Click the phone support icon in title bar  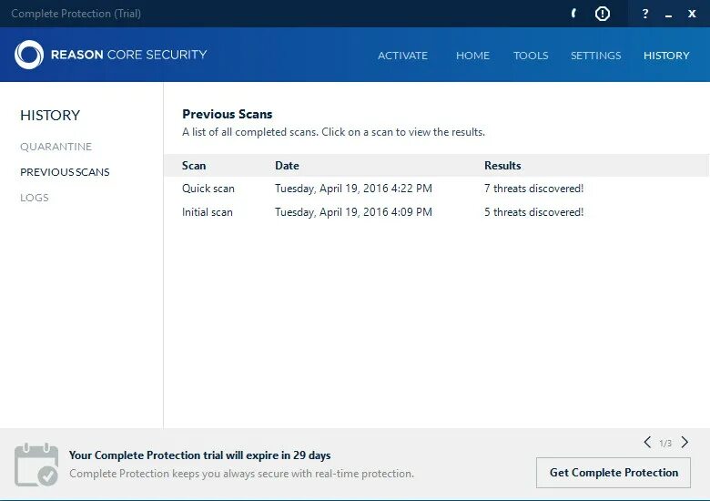pos(573,14)
